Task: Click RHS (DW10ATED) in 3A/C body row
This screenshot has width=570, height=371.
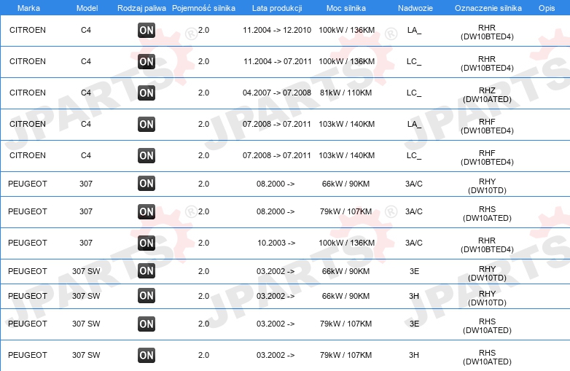Action: [487, 214]
